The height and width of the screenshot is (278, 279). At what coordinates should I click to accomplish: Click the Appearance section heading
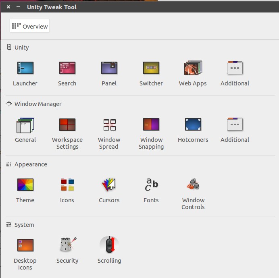coord(31,164)
